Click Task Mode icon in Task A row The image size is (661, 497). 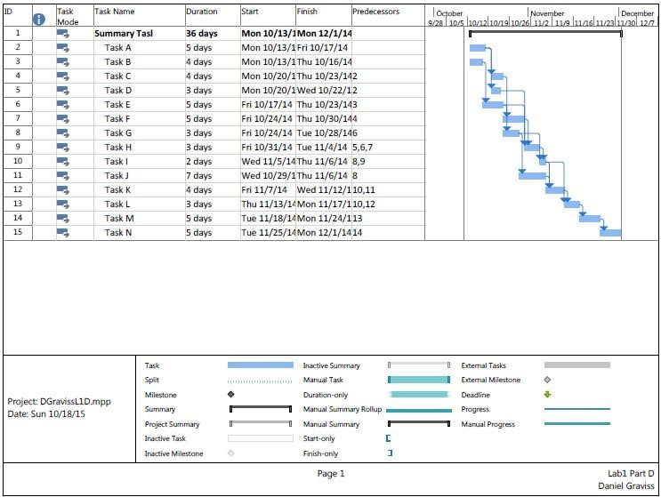coord(63,48)
